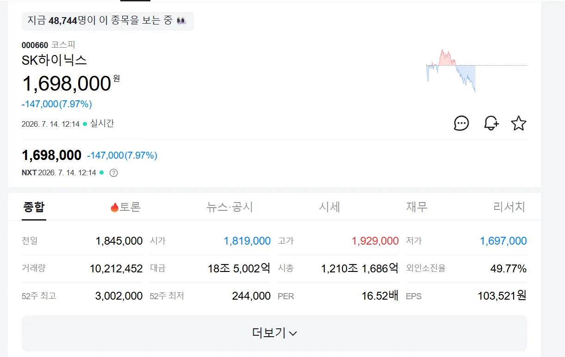The height and width of the screenshot is (357, 565).
Task: Click the 실시간 real-time status label
Action: (102, 123)
